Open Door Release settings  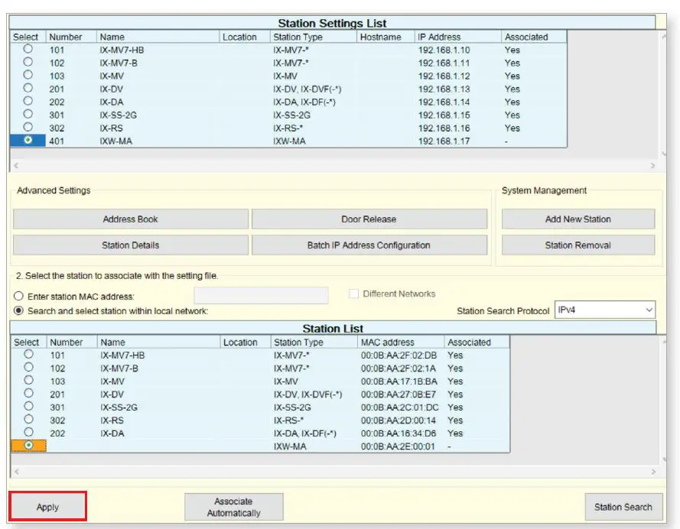[x=369, y=219]
